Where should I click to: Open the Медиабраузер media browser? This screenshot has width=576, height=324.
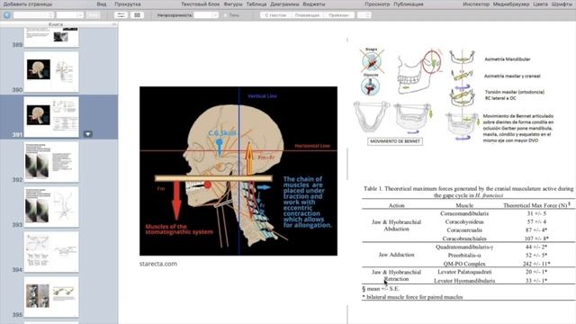[511, 4]
